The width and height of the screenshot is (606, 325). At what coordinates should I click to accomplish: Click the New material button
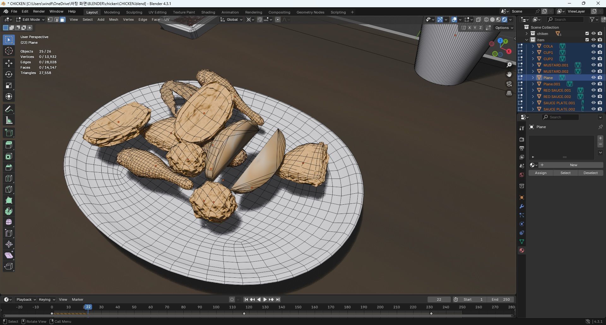571,165
